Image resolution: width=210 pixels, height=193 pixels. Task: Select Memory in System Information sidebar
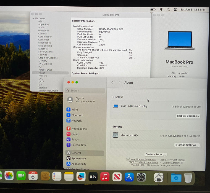tap(43, 61)
